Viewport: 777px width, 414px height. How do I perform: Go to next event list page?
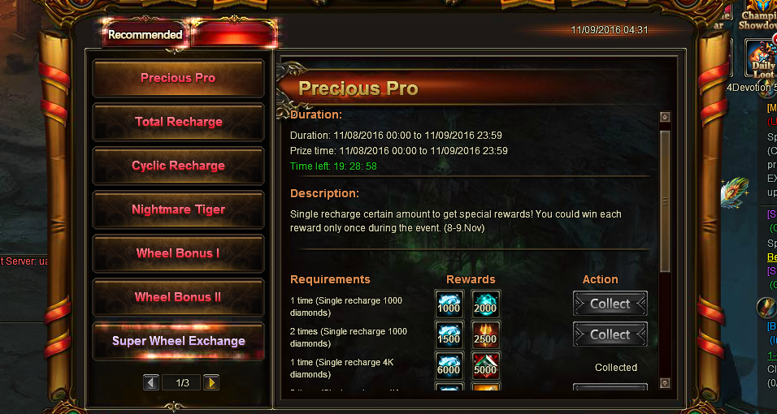(211, 382)
